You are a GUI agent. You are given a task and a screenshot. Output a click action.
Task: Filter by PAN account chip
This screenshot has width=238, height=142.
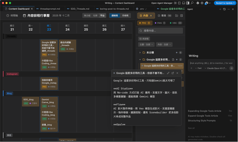pos(160,23)
